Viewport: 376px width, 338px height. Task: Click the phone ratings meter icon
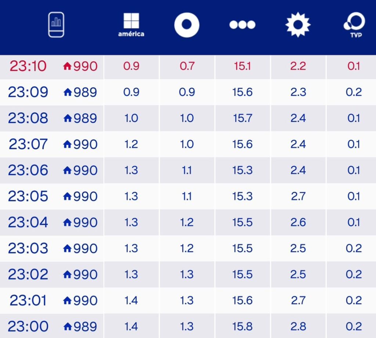click(56, 25)
